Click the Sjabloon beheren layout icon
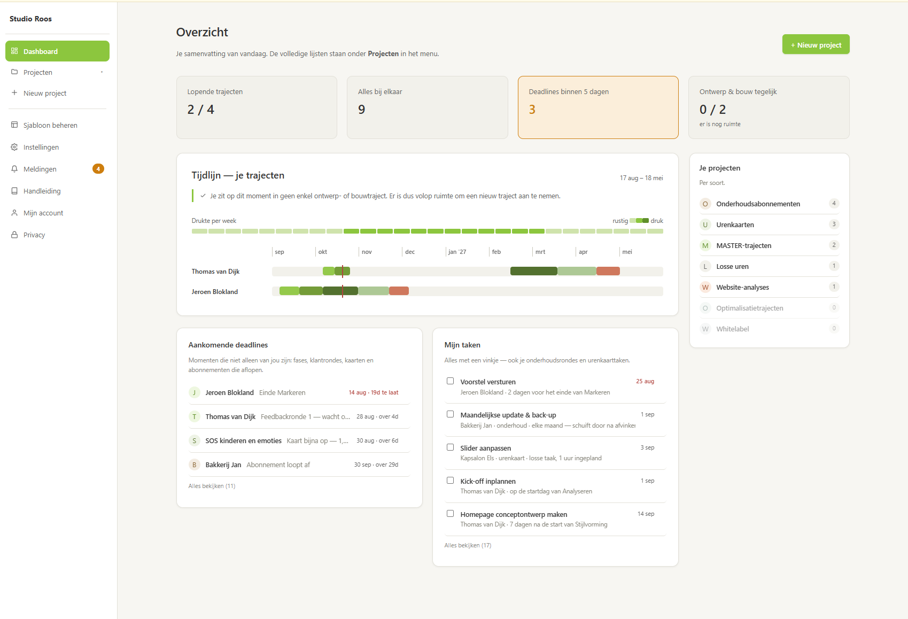This screenshot has width=908, height=619. pos(14,125)
